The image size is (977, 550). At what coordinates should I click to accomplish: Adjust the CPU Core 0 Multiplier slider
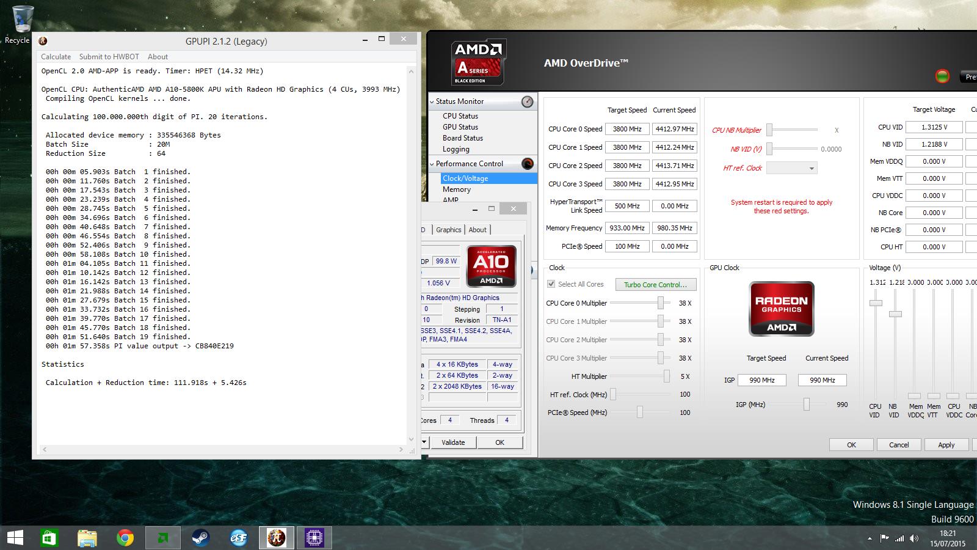[660, 302]
